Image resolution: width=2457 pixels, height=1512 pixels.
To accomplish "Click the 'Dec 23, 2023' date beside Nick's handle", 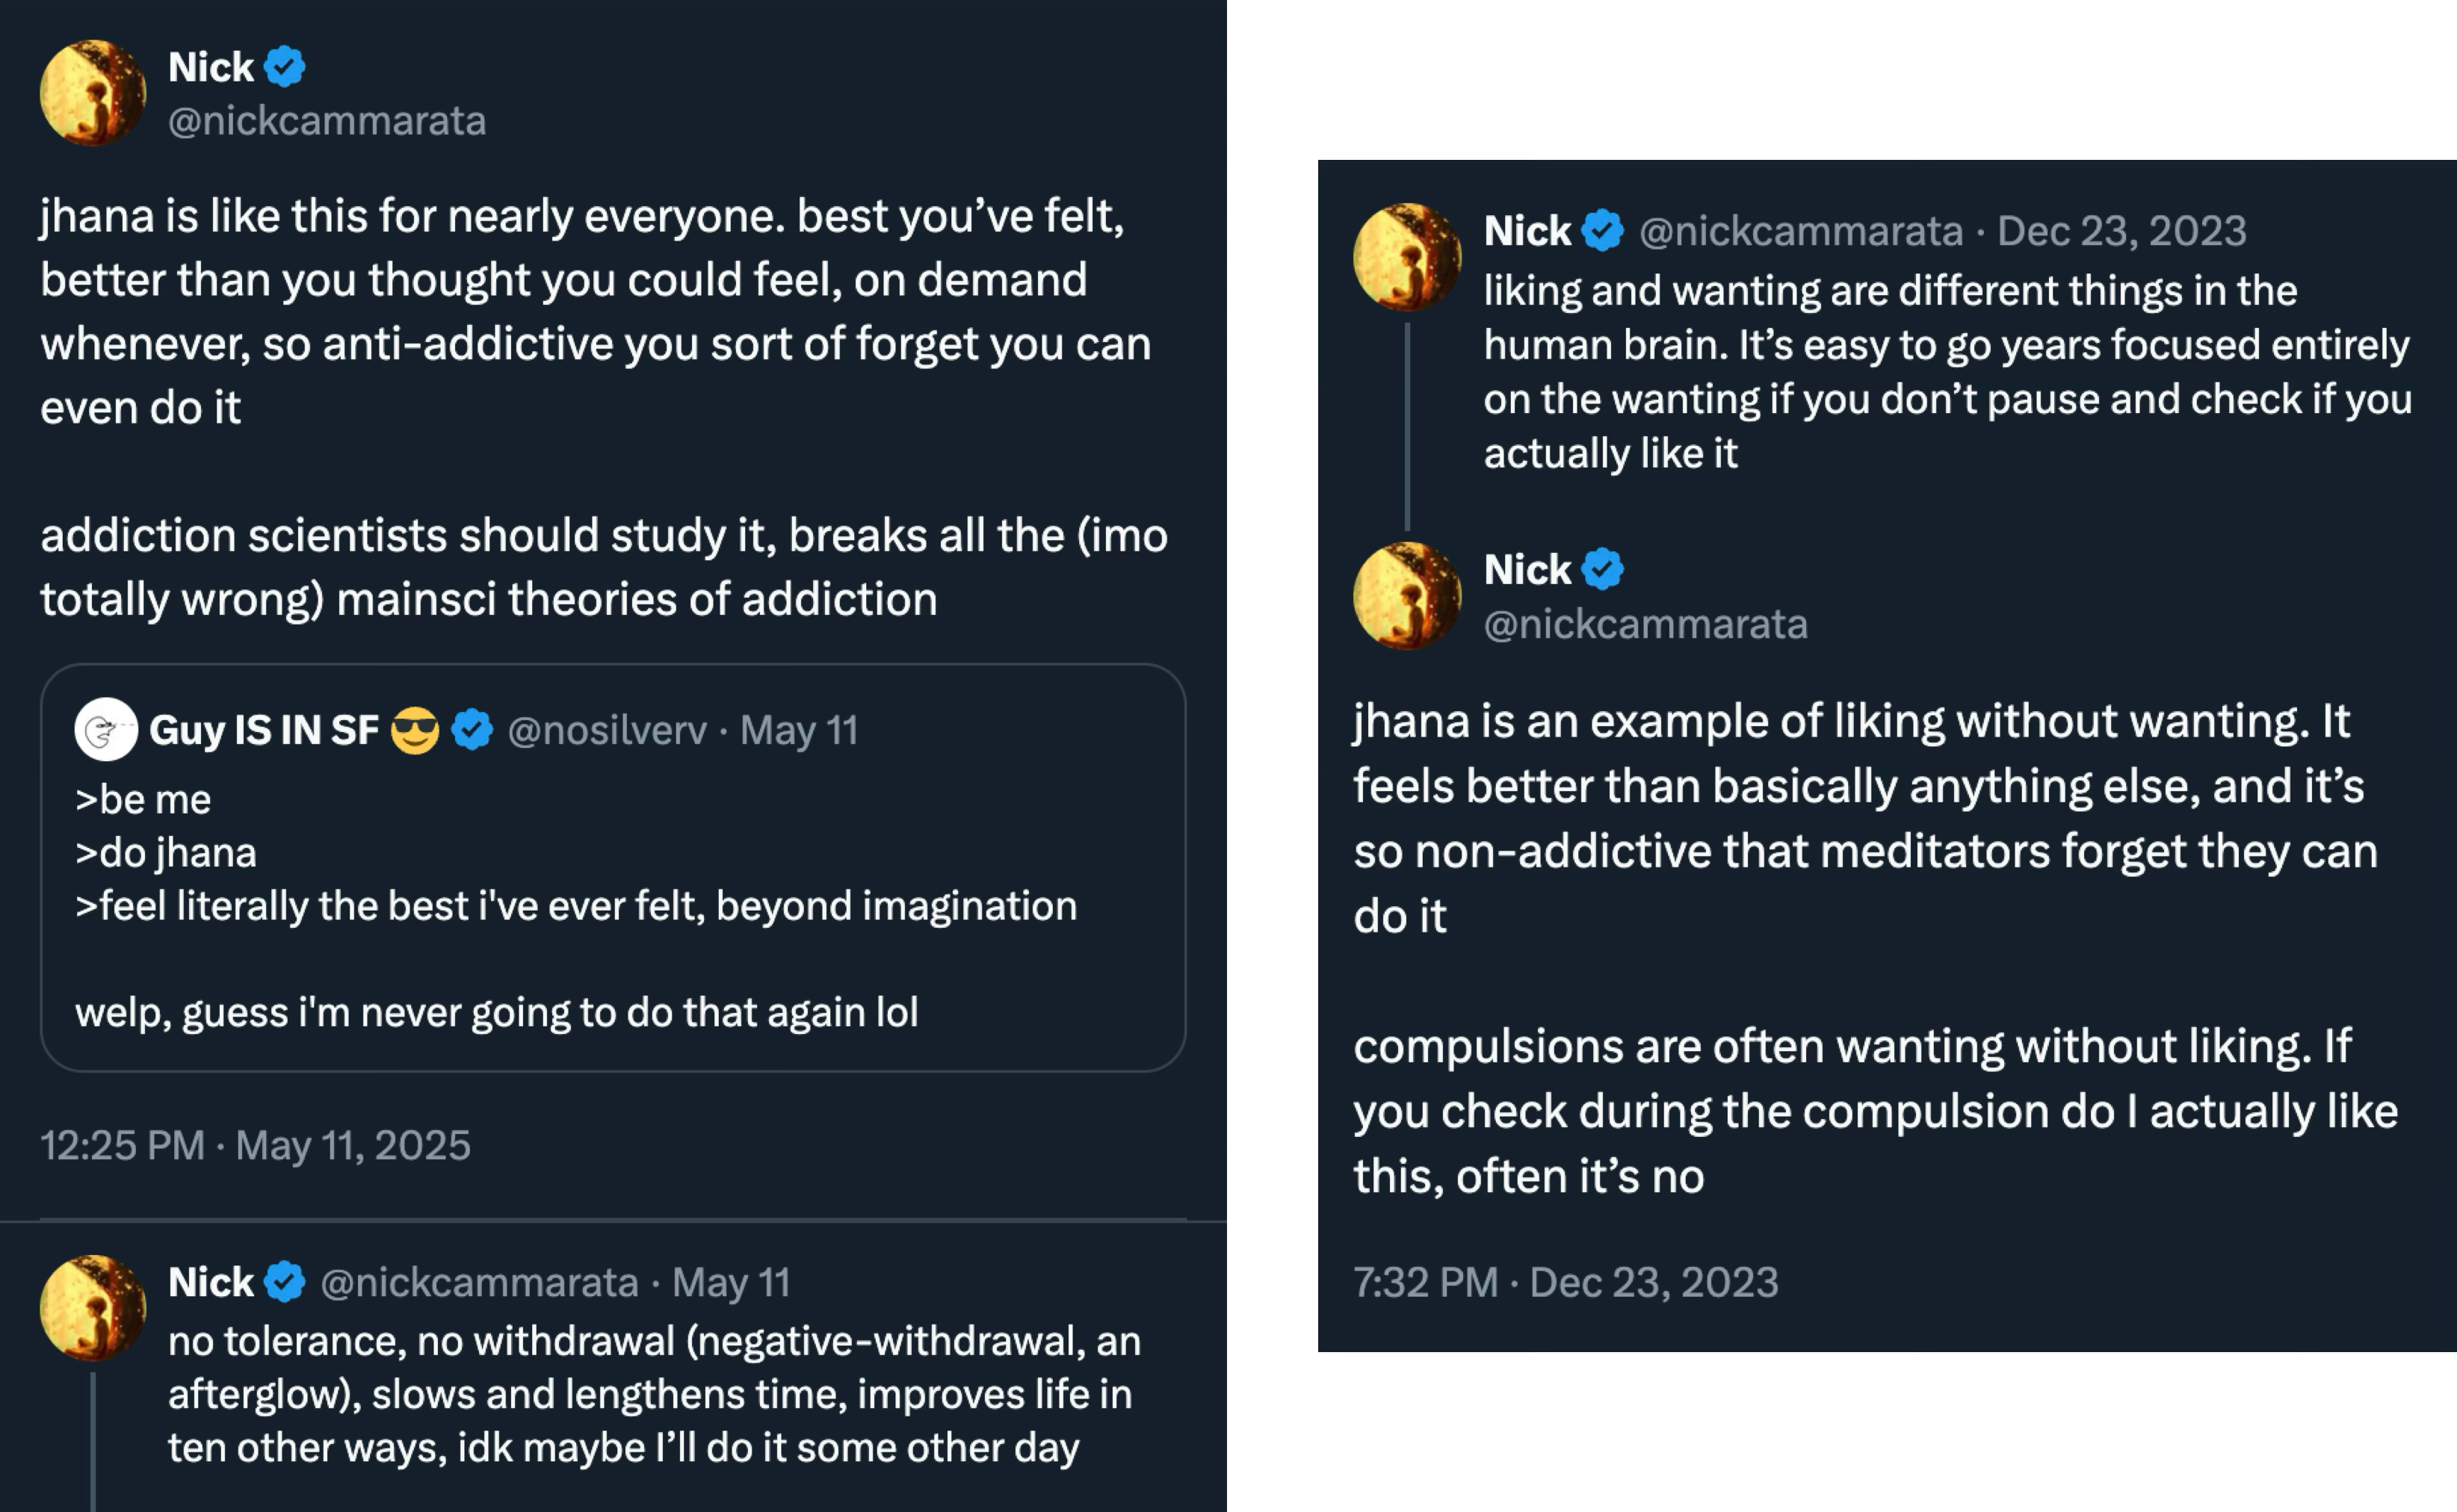I will click(x=2121, y=232).
